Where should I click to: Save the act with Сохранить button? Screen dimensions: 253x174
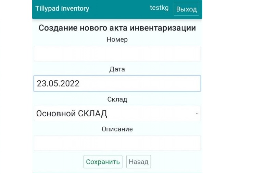pos(103,162)
